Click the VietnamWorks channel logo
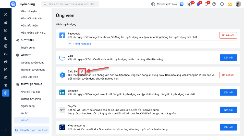Image resolution: width=244 pixels, height=136 pixels. [62, 127]
